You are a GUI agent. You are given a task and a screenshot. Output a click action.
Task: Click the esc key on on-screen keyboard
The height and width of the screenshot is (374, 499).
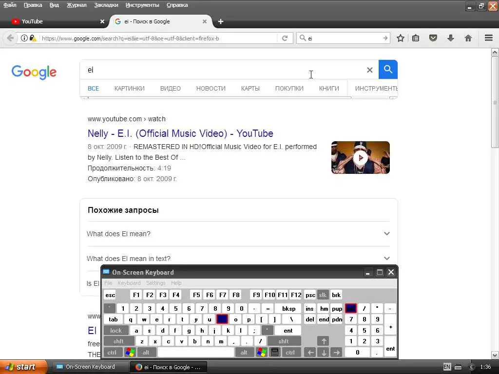coord(110,295)
